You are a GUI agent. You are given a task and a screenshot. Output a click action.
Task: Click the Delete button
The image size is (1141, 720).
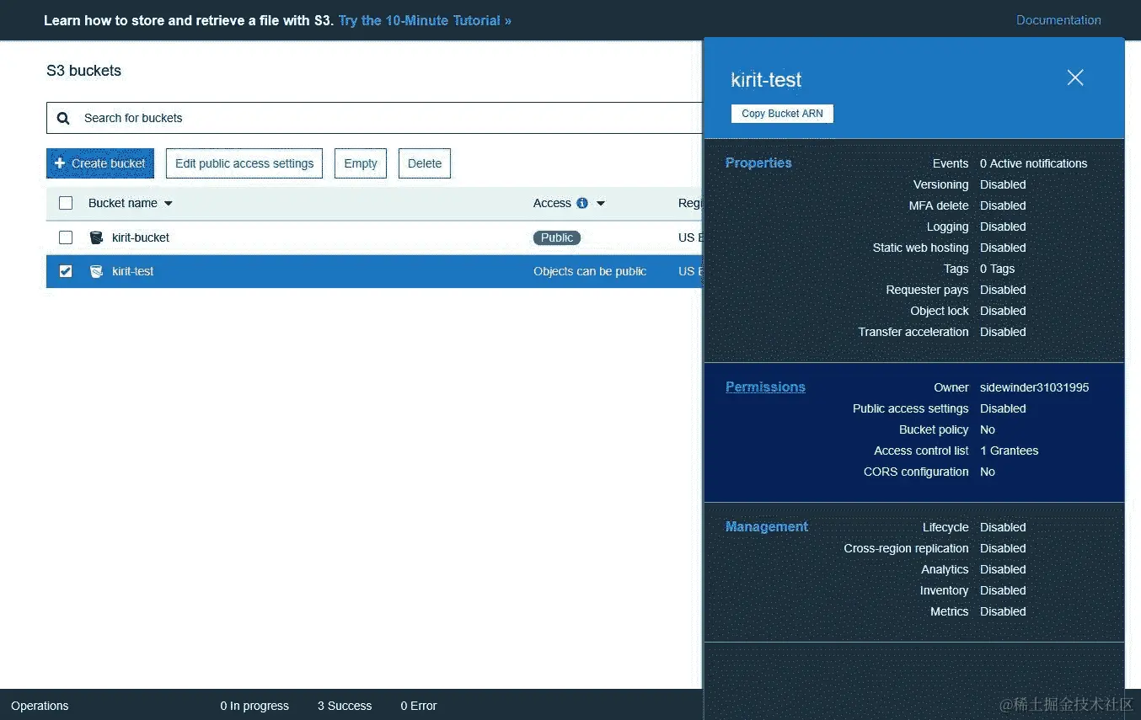(x=425, y=163)
